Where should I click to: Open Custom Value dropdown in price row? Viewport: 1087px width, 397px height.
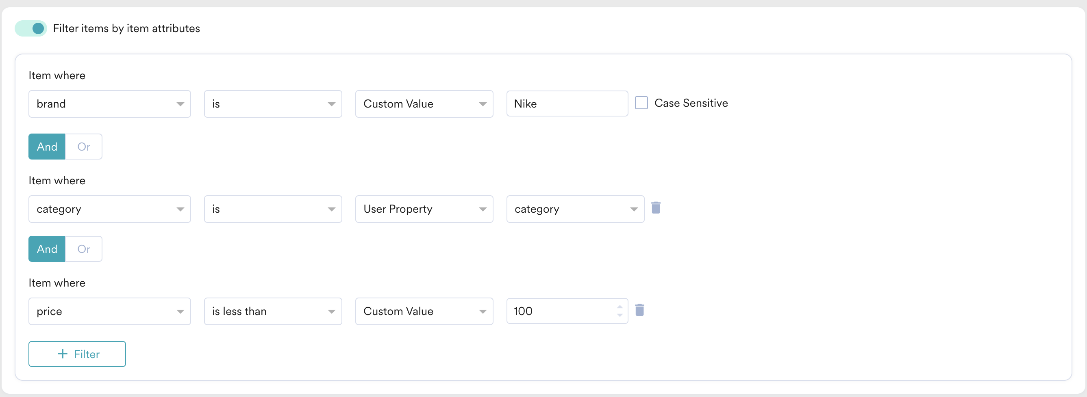pos(424,311)
